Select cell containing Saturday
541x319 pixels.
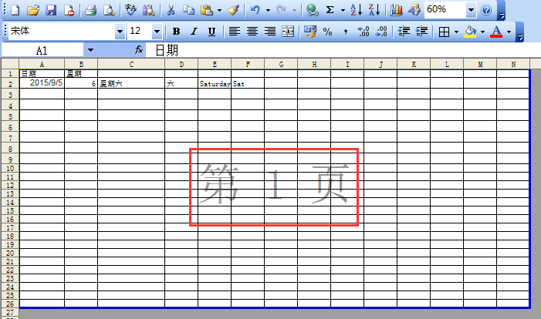pos(215,83)
